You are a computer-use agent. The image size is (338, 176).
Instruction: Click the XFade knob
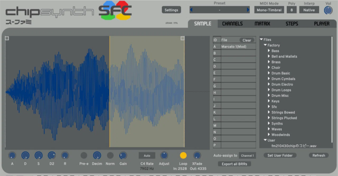pyautogui.click(x=197, y=155)
